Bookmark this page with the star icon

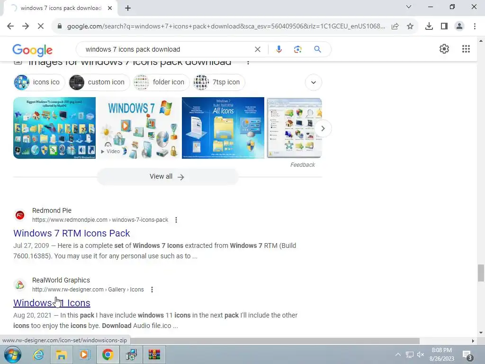coord(410,27)
